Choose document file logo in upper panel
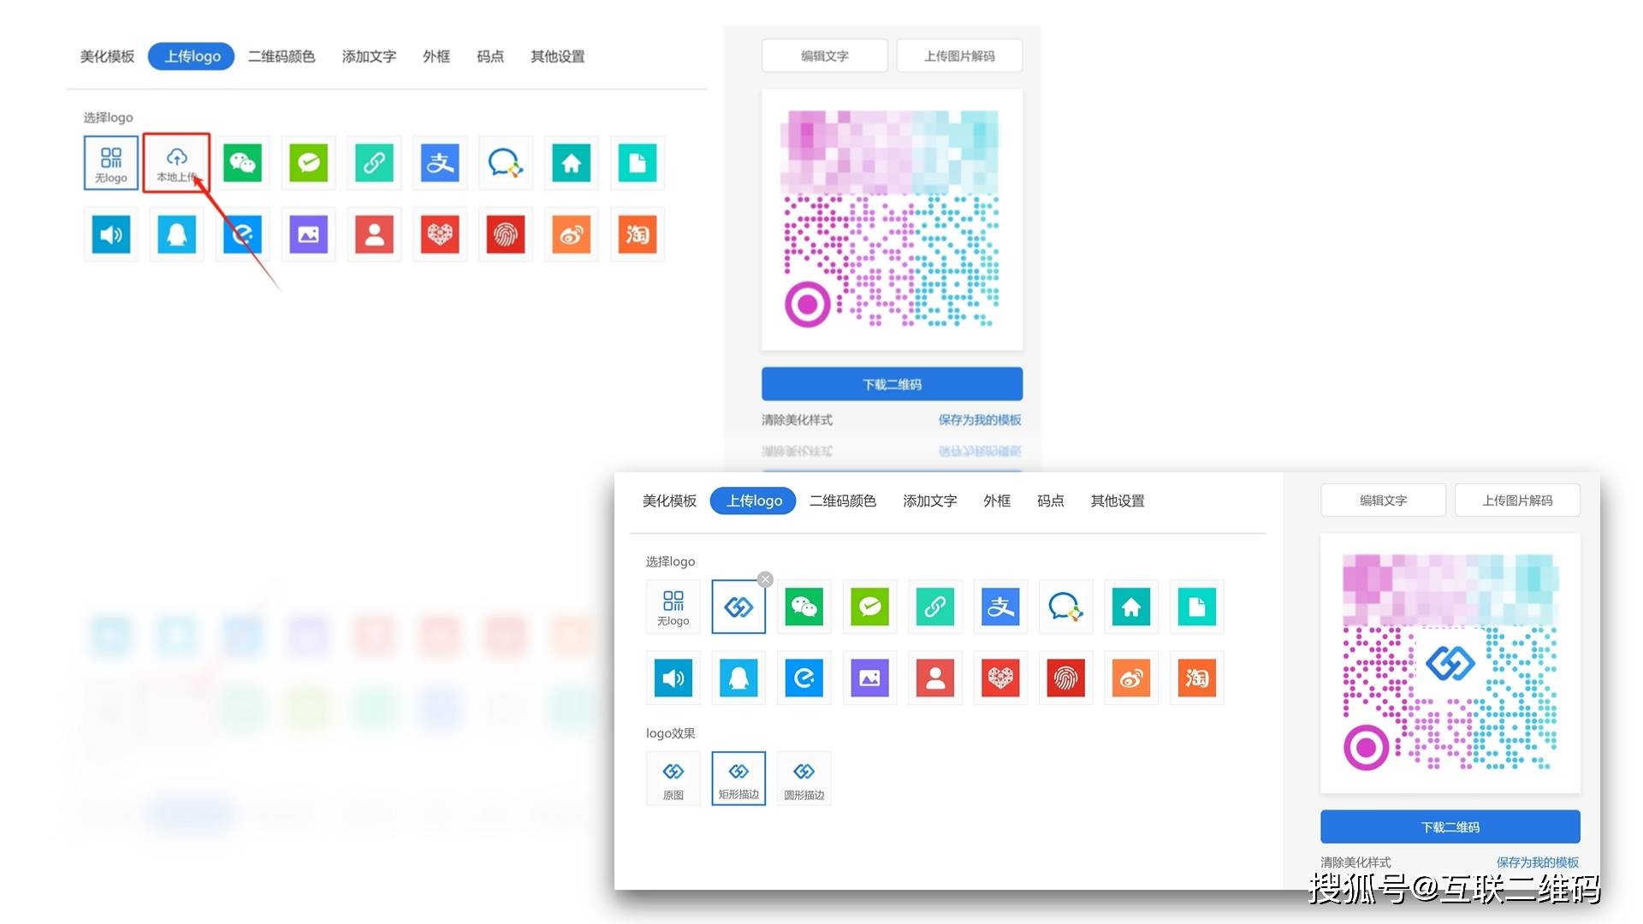This screenshot has width=1643, height=924. click(638, 163)
